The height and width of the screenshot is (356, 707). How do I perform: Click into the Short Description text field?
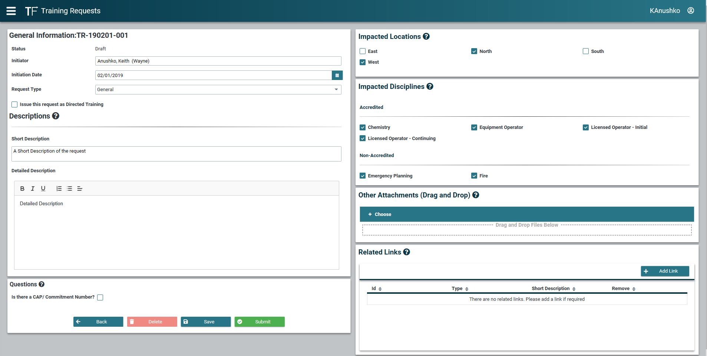tap(176, 154)
